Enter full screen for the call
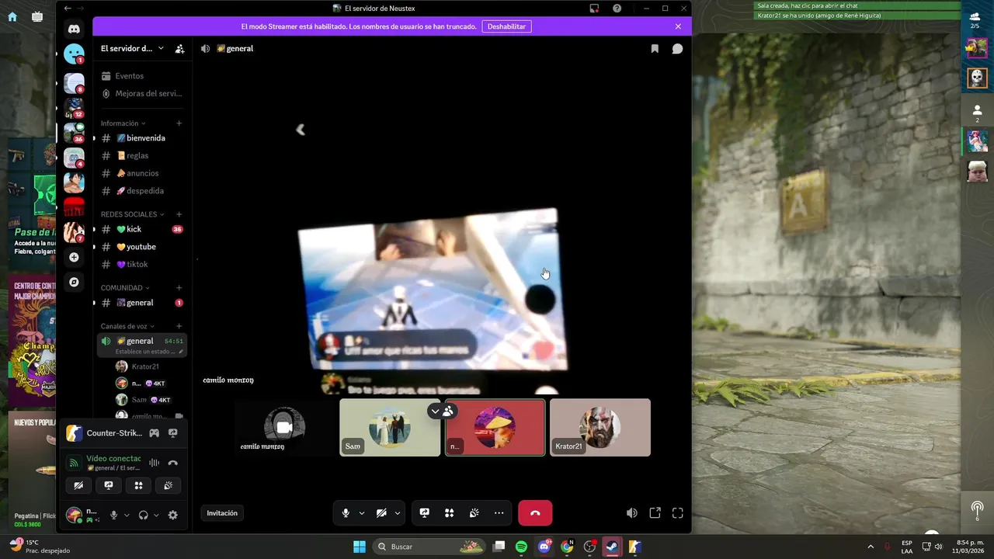Screen dimensions: 994x559 tap(678, 513)
